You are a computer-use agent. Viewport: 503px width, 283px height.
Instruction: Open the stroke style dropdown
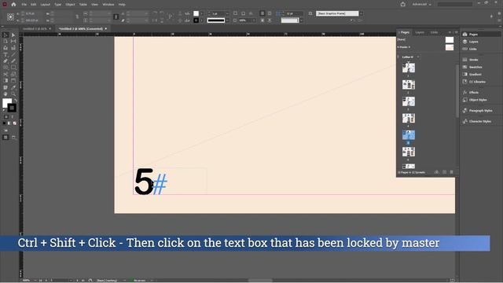(x=227, y=20)
